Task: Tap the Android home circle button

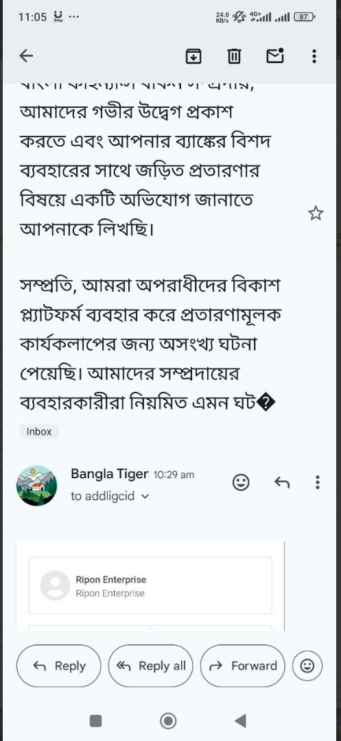Action: pyautogui.click(x=168, y=720)
